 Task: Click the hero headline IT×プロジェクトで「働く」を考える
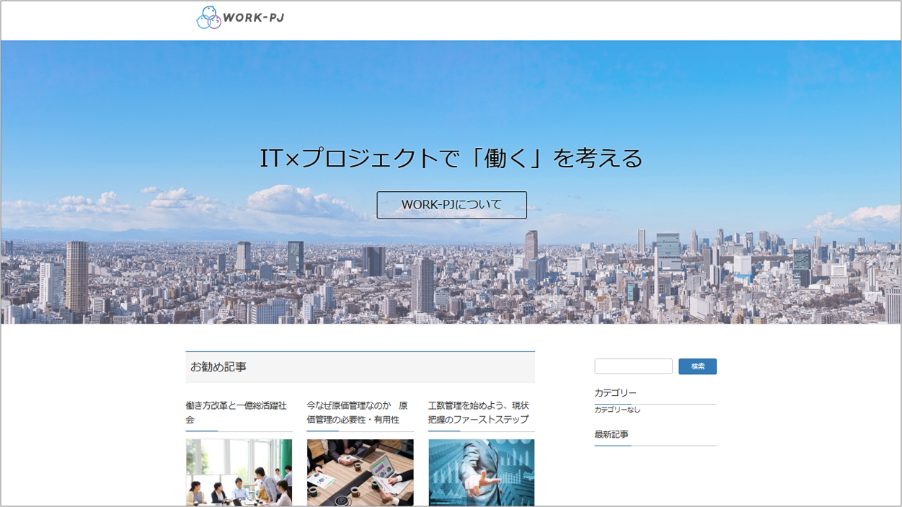(451, 158)
